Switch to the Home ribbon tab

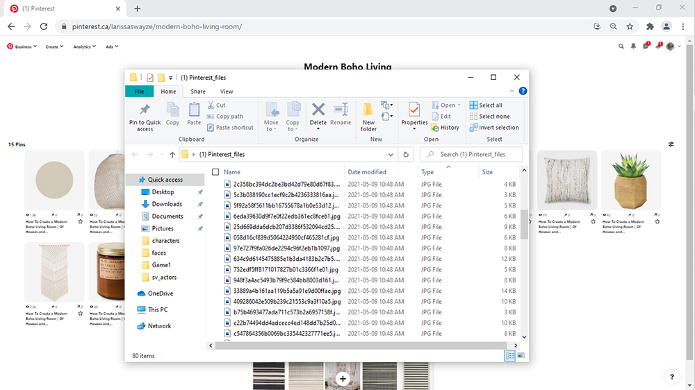pos(168,91)
